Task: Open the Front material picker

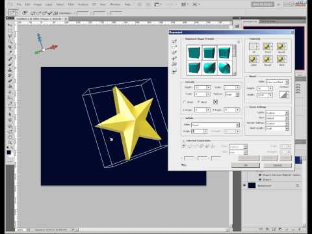Action: (x=268, y=46)
